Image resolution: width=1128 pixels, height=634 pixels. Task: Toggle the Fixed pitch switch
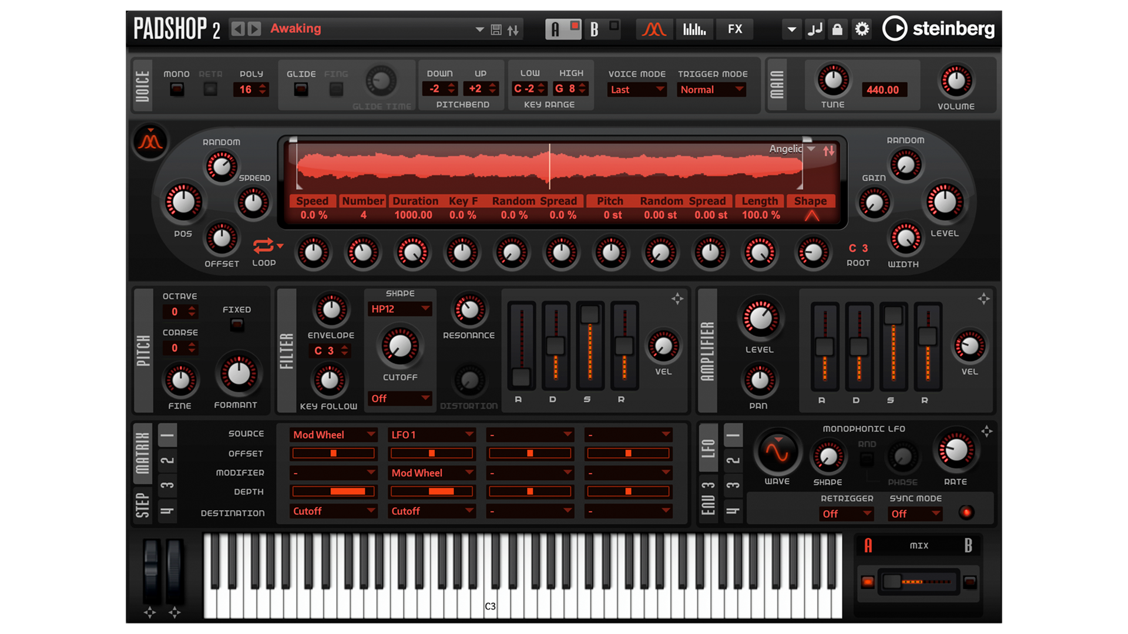(237, 325)
